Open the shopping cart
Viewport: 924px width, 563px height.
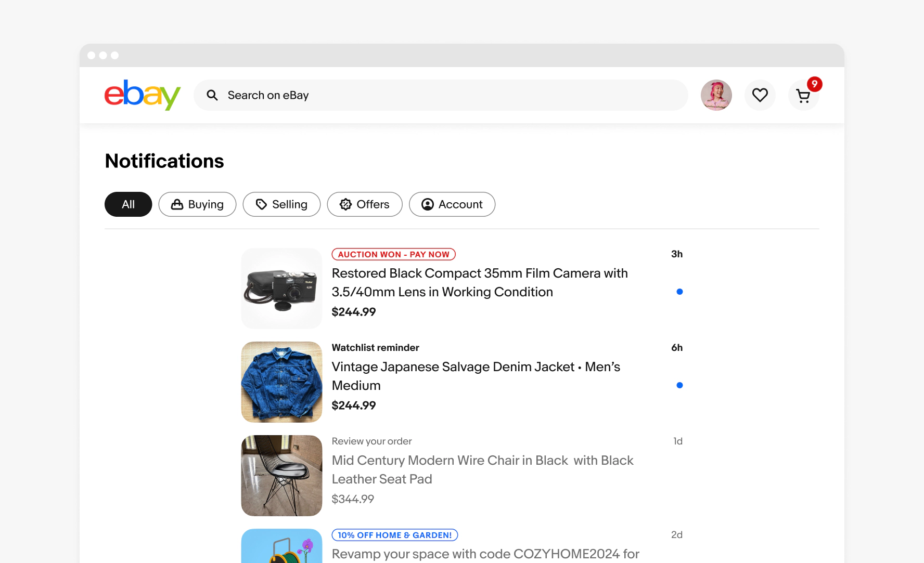[803, 96]
